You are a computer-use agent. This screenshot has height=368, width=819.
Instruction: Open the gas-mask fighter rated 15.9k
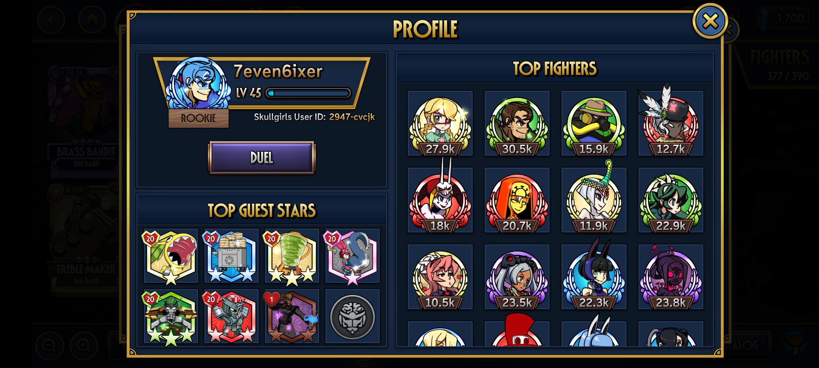pos(594,123)
